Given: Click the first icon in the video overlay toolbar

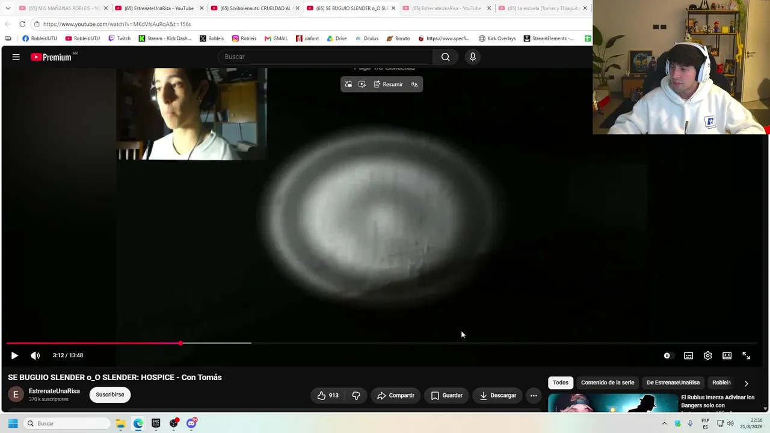Looking at the screenshot, I should pyautogui.click(x=348, y=84).
